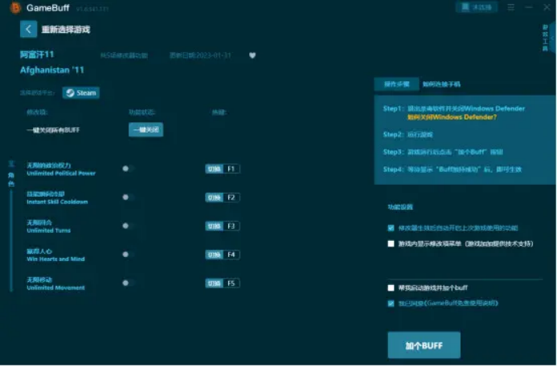Viewport: 557px width, 367px height.
Task: Open the hamburger menu in the title bar
Action: [x=511, y=7]
